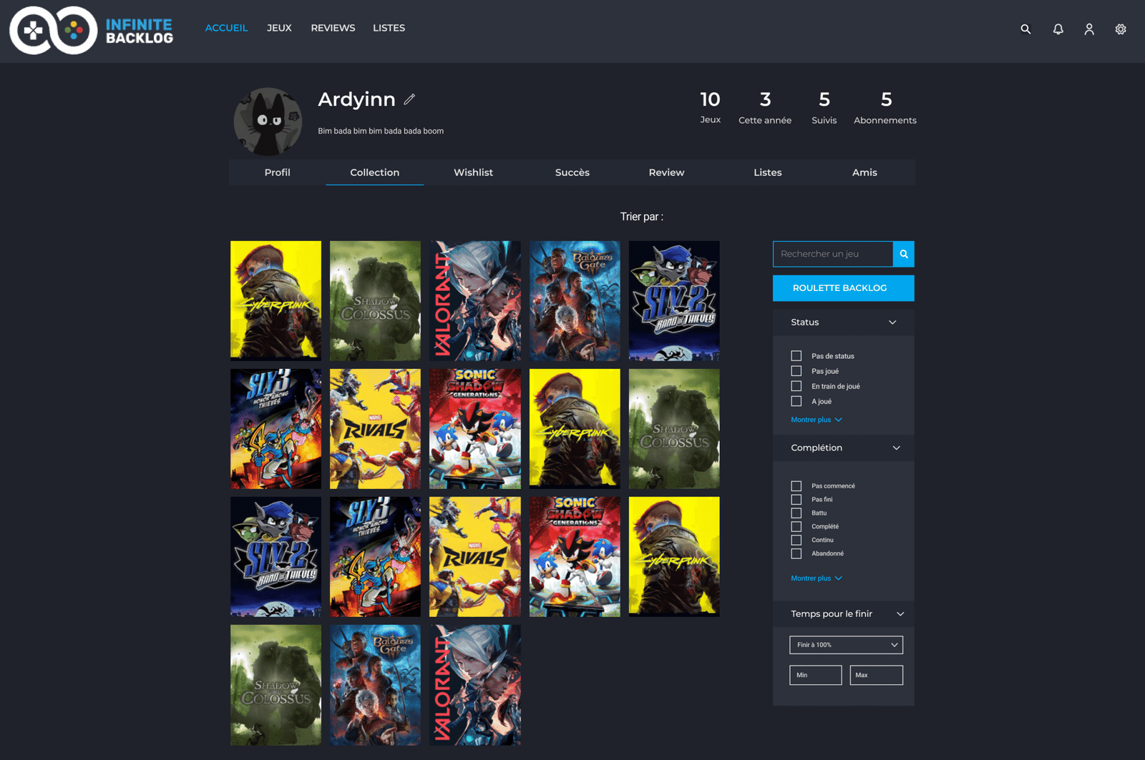Click the Ardyinn profile avatar

point(268,122)
